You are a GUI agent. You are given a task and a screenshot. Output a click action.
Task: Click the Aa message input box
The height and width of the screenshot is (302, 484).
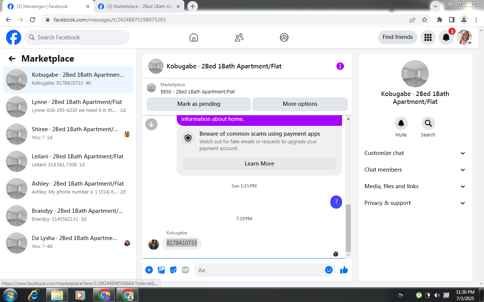click(259, 270)
